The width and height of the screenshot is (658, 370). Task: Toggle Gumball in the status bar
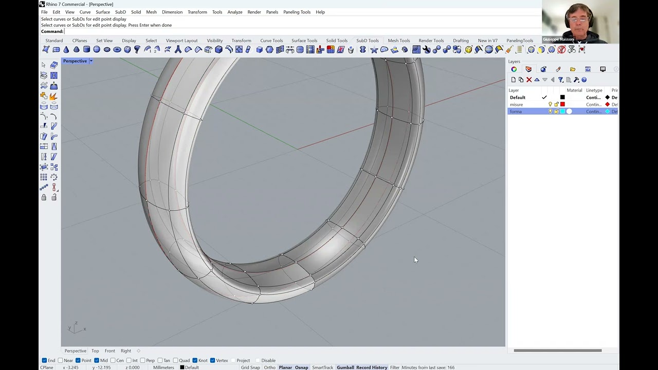point(345,367)
